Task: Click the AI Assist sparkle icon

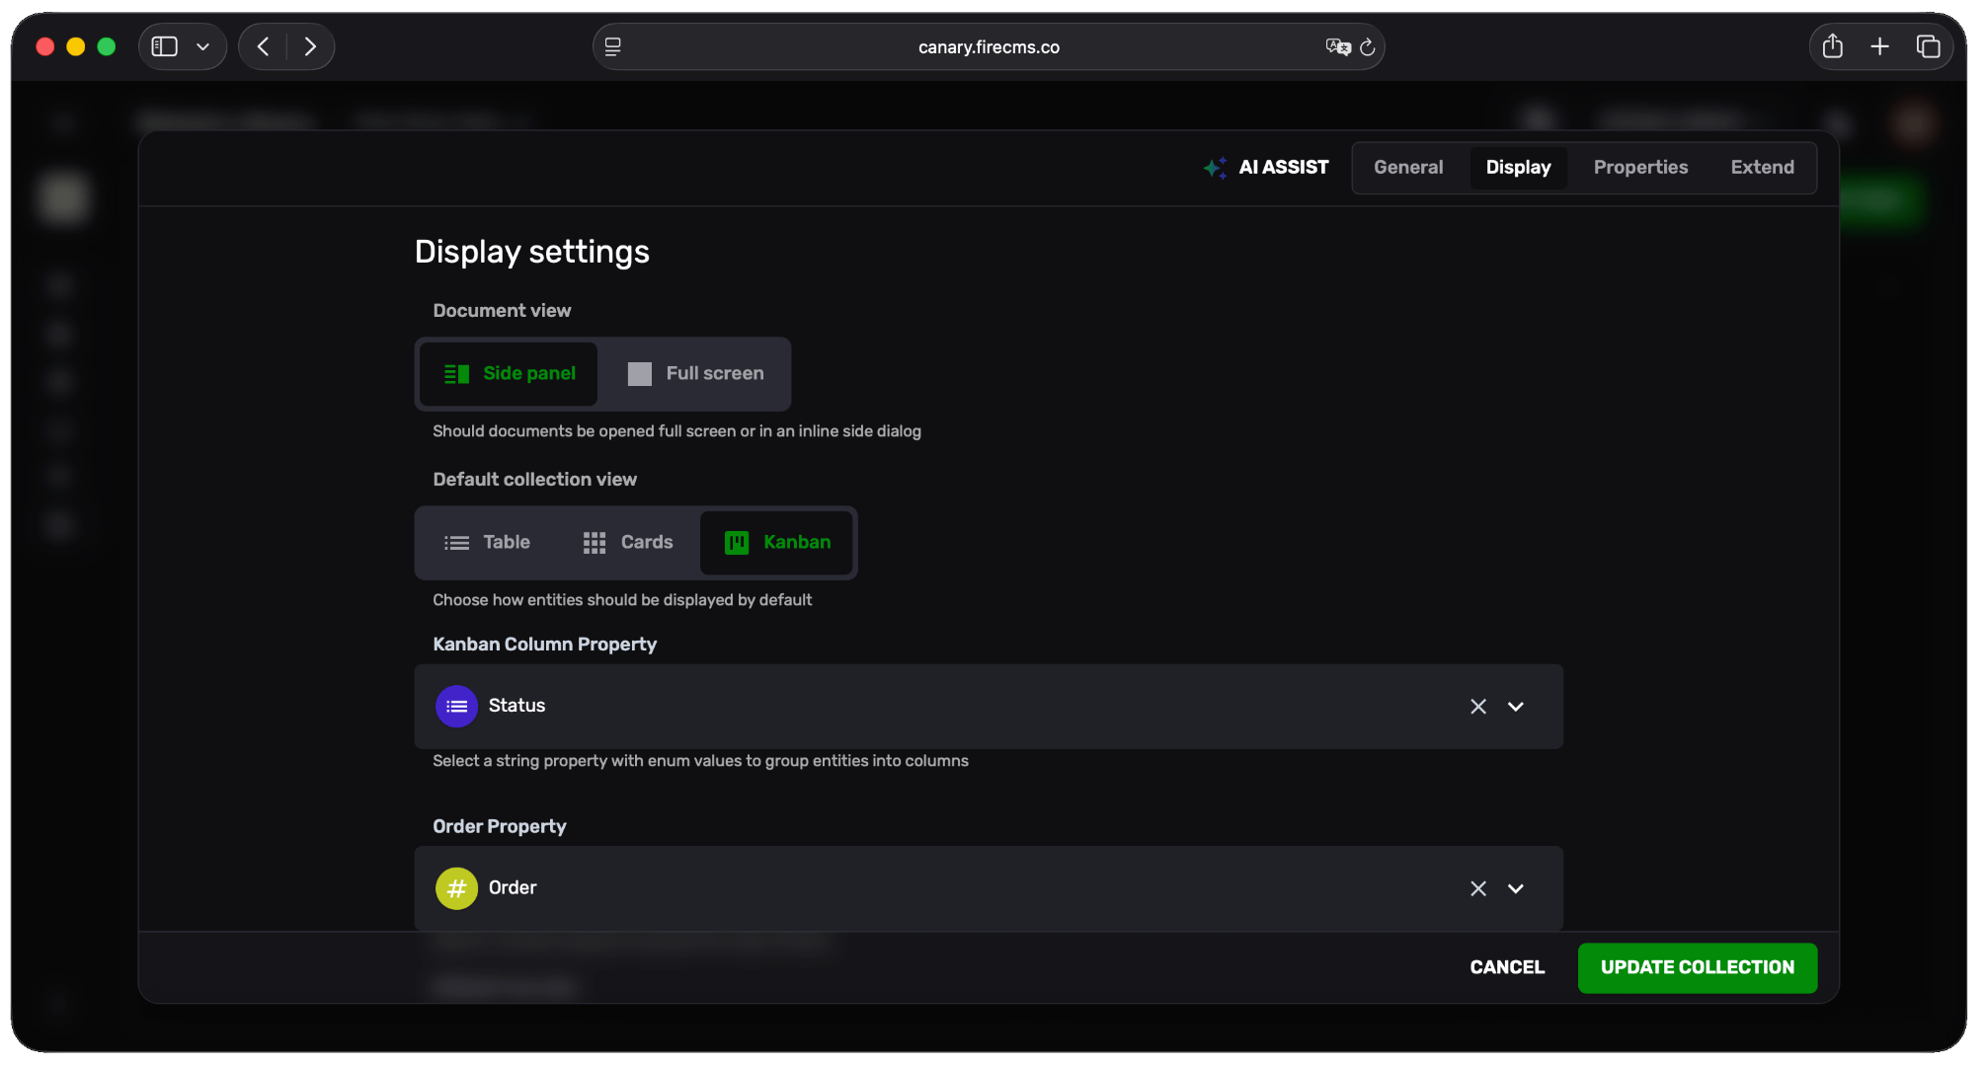Action: [x=1215, y=167]
